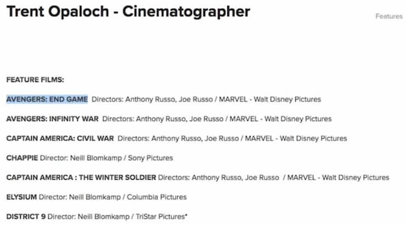This screenshot has height=225, width=406.
Task: Click directors text on the Civil War line
Action: tap(178, 139)
